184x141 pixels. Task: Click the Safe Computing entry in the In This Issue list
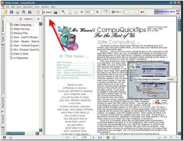(x=75, y=62)
